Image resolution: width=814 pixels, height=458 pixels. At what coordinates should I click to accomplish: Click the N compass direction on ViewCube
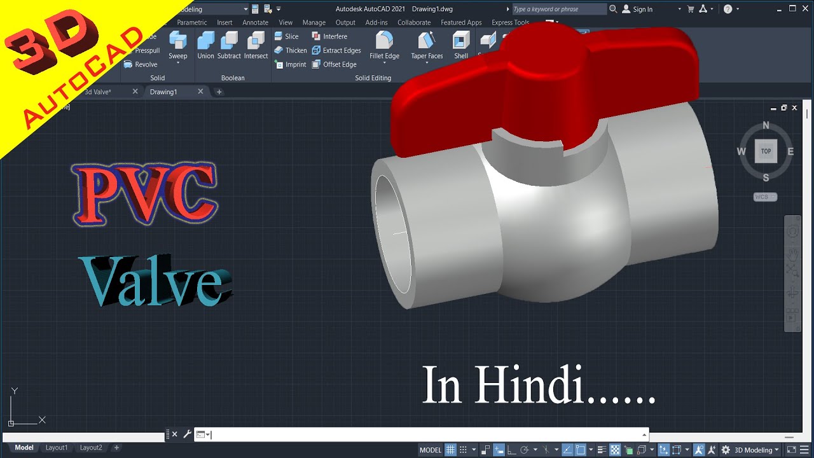pyautogui.click(x=766, y=125)
